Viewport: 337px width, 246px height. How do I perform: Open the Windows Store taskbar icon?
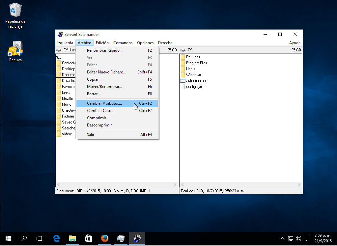point(89,238)
